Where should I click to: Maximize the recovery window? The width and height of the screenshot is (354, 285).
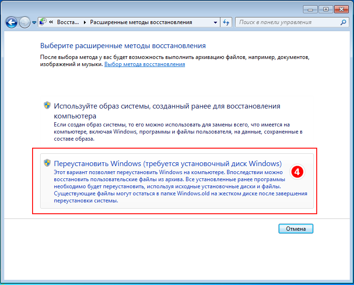coord(326,9)
